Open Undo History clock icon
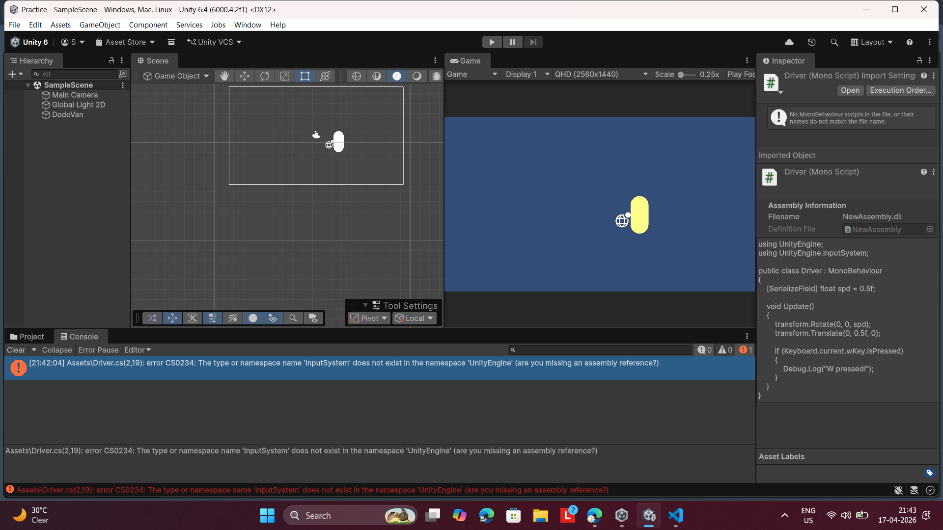Viewport: 943px width, 530px height. coord(812,42)
